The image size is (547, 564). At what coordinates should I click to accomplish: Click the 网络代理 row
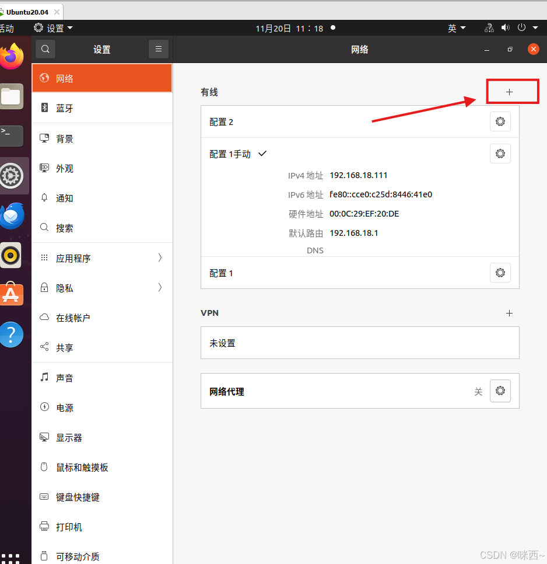(x=360, y=391)
